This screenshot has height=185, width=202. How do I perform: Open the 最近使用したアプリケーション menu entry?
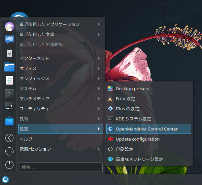pyautogui.click(x=61, y=24)
